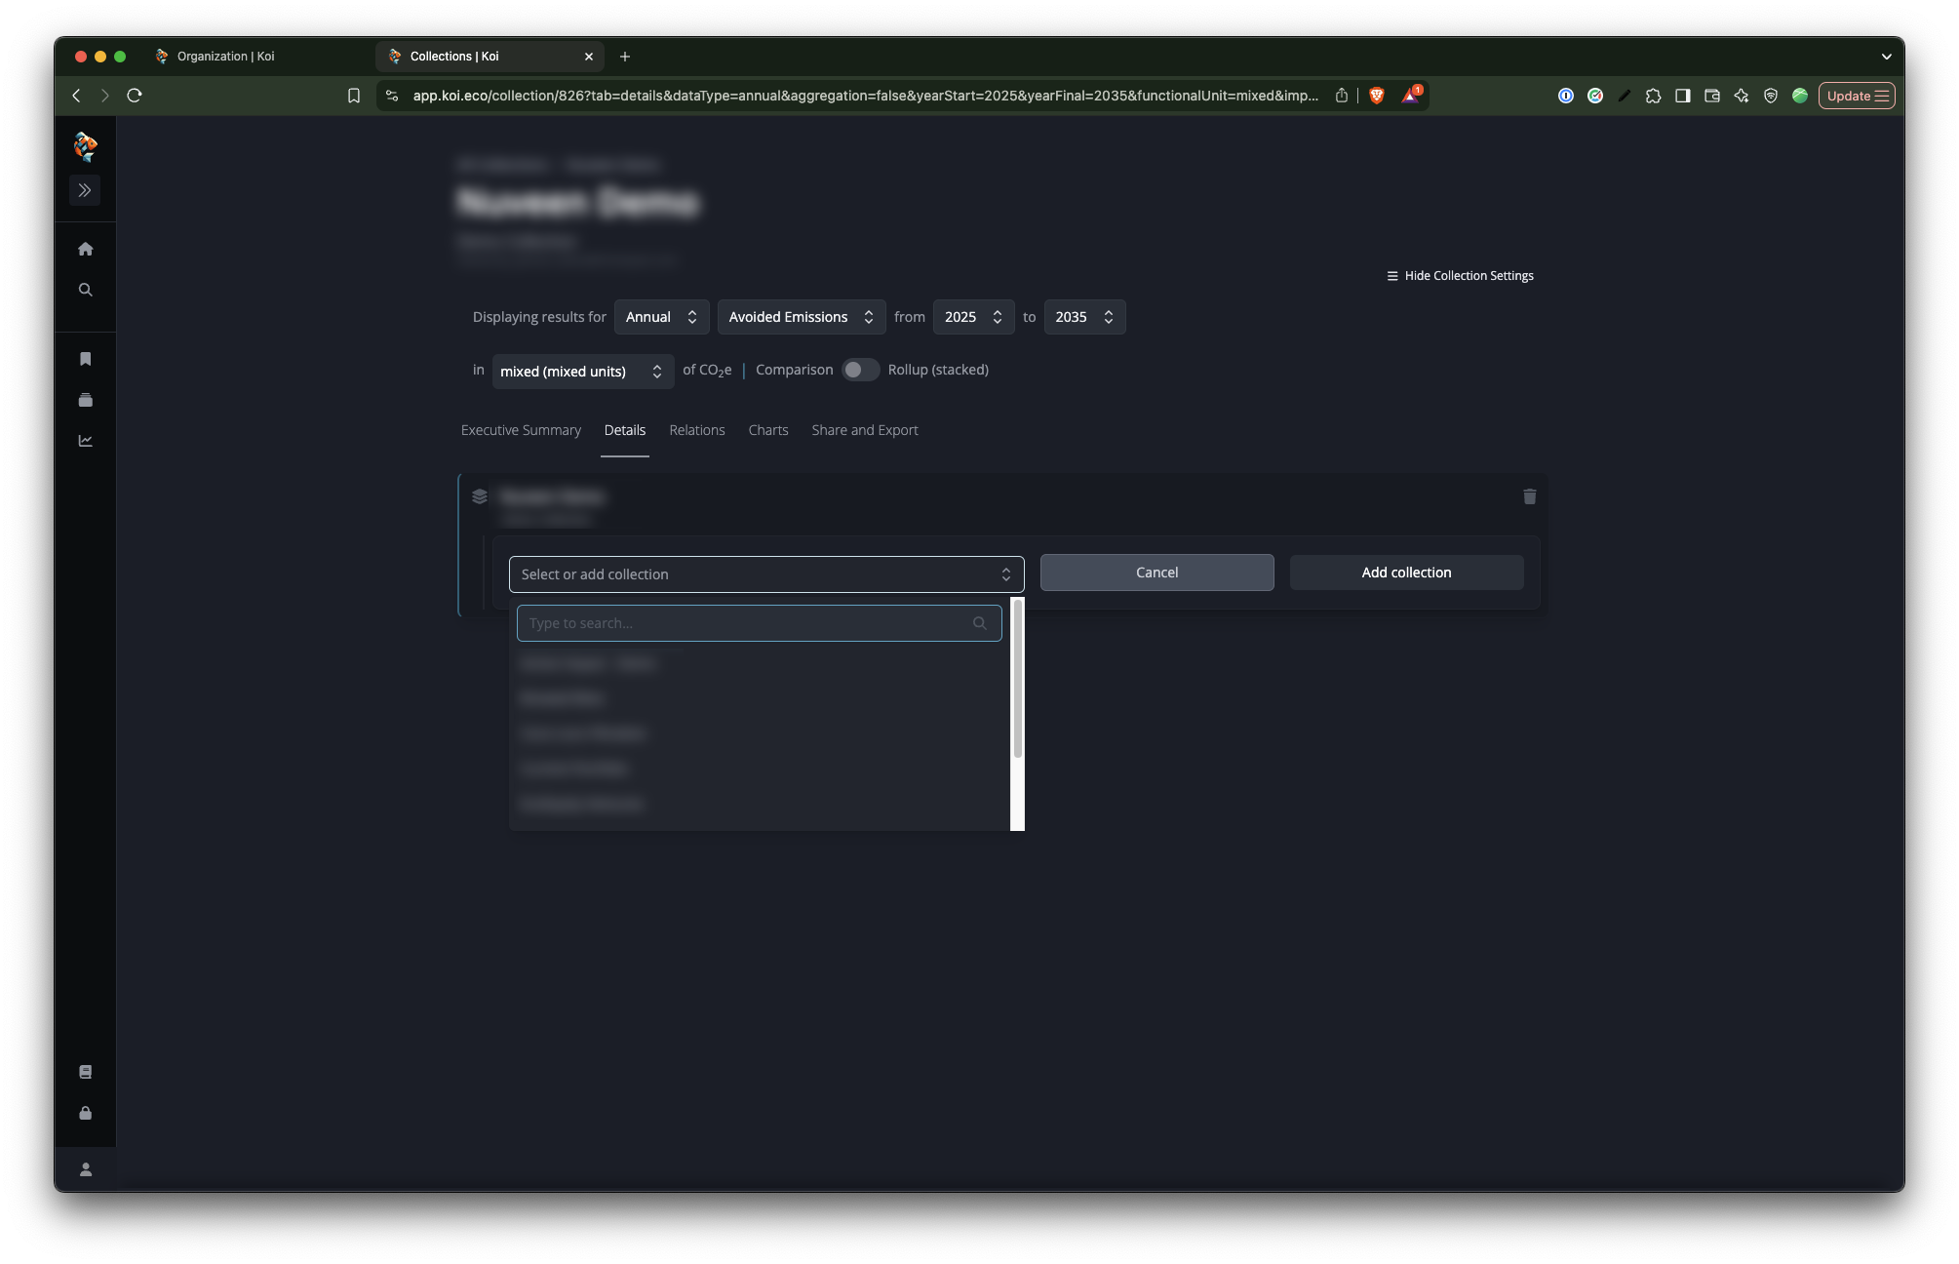Open user profile icon at bottom
The image size is (1959, 1264).
coord(86,1169)
